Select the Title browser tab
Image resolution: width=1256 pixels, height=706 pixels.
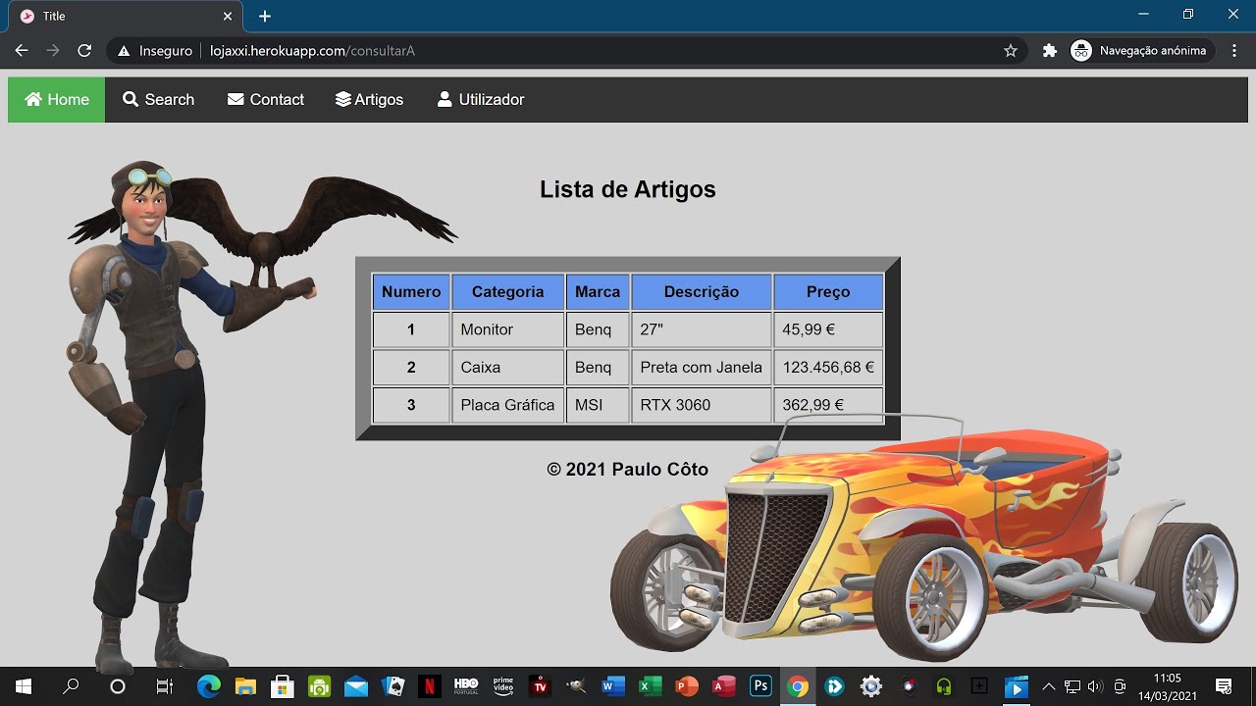point(125,16)
